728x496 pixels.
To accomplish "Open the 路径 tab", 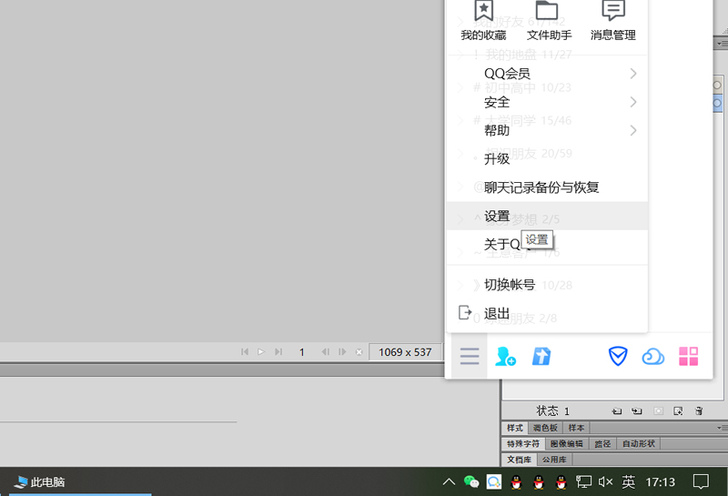I will tap(602, 444).
